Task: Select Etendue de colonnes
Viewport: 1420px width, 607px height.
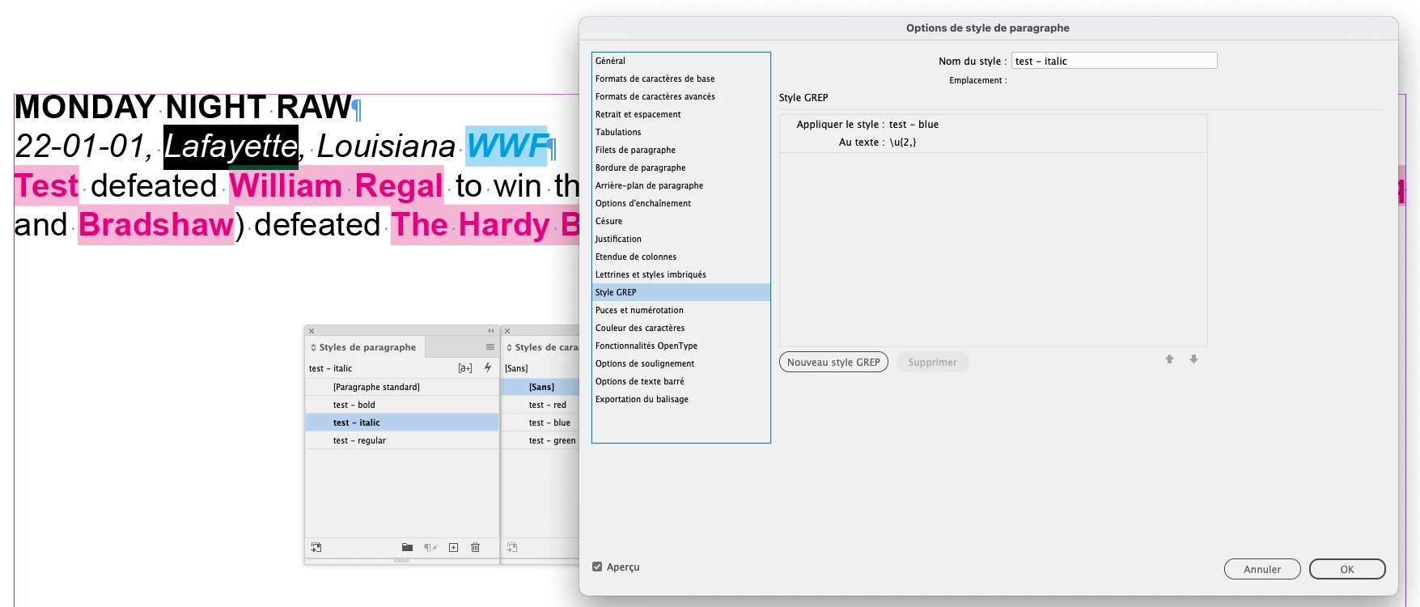Action: point(681,257)
